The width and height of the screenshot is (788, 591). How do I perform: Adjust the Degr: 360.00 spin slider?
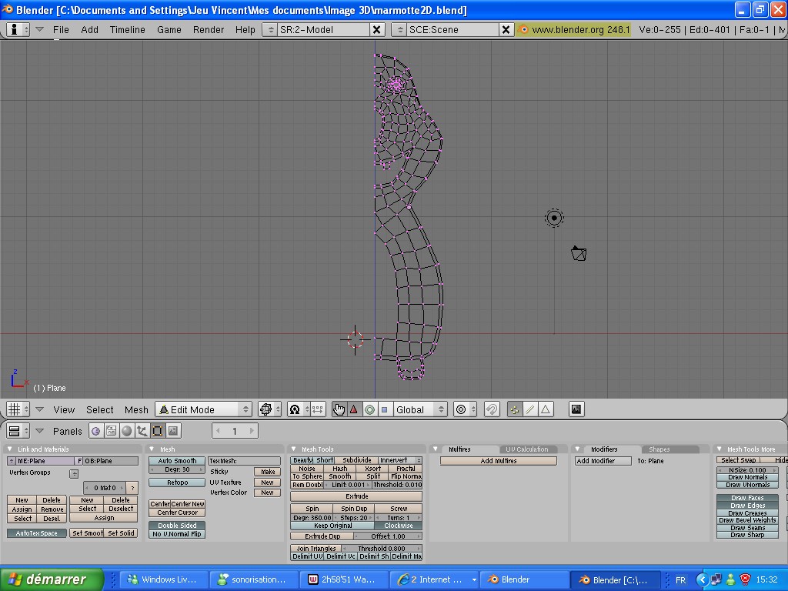point(312,518)
